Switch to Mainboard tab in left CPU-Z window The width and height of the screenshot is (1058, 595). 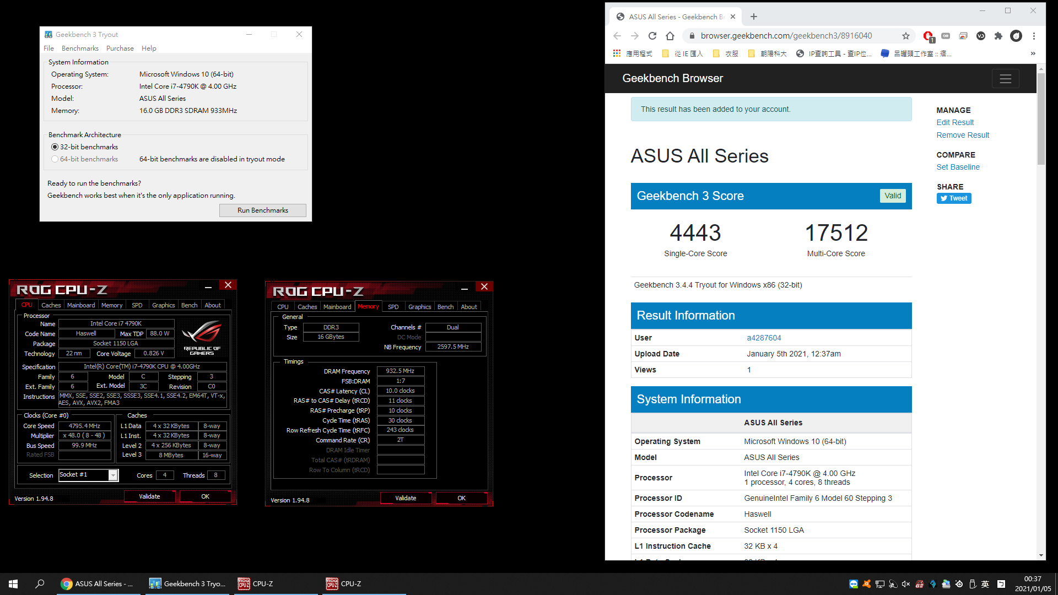point(81,305)
